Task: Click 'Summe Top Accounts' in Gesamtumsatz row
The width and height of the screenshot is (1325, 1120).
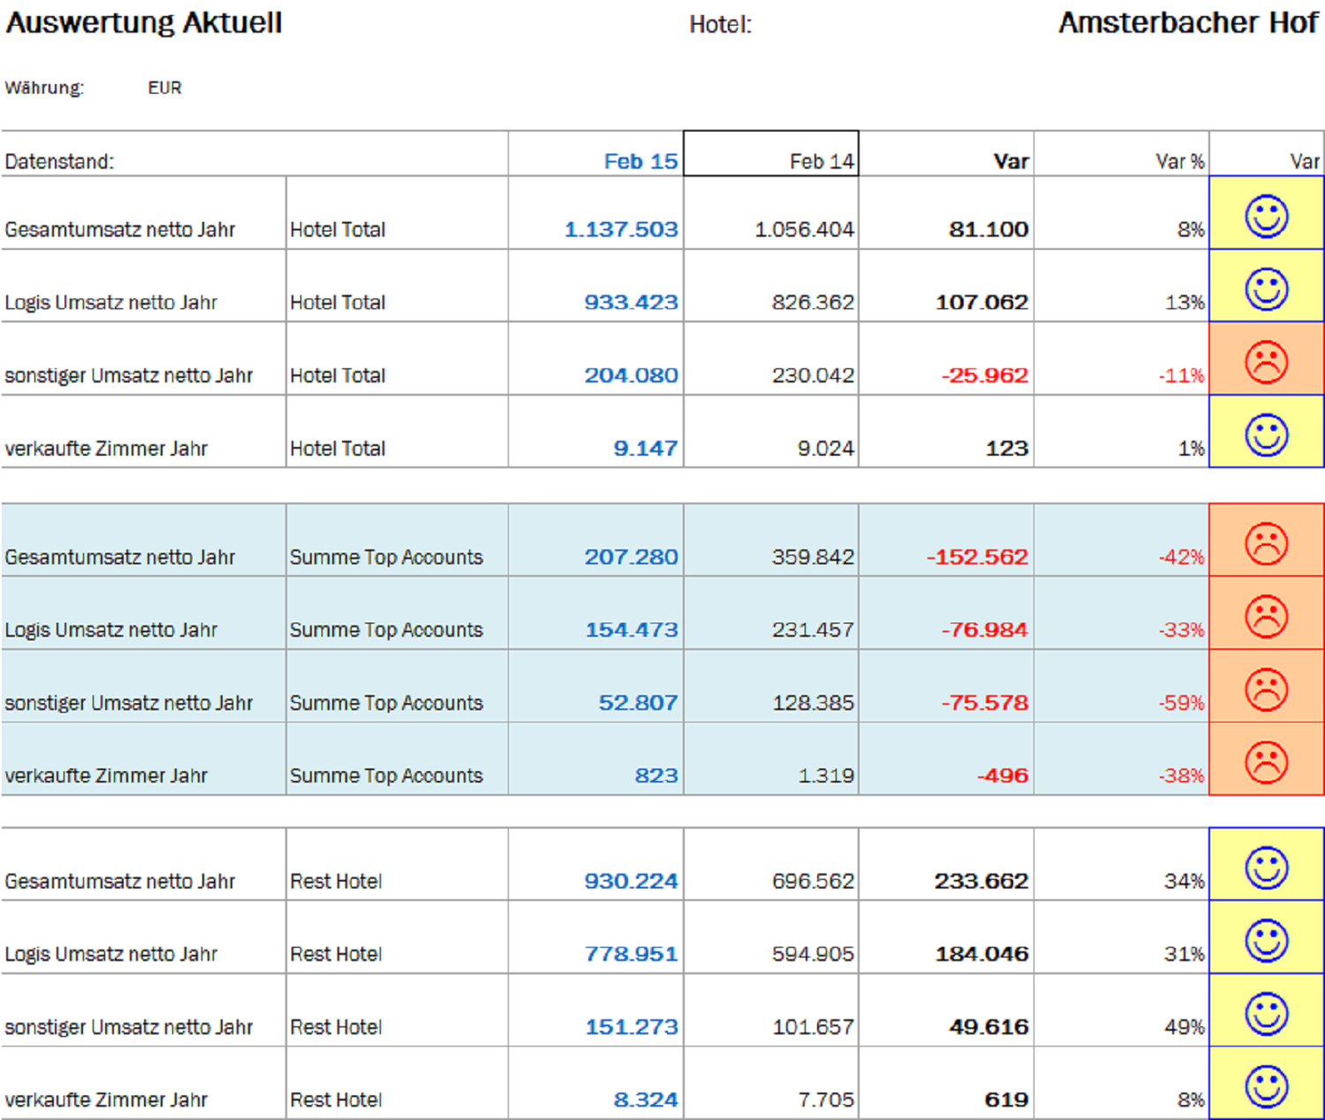Action: [387, 557]
